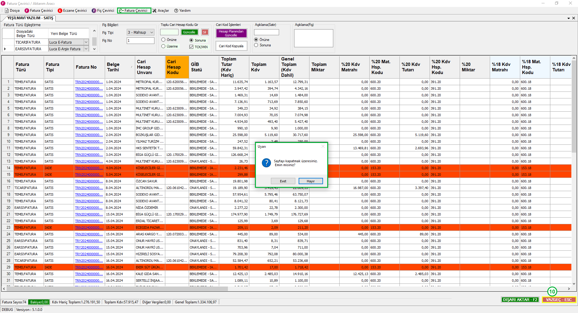Click the grid vertical scroll-down arrow
This screenshot has height=313, width=578.
coord(574,284)
